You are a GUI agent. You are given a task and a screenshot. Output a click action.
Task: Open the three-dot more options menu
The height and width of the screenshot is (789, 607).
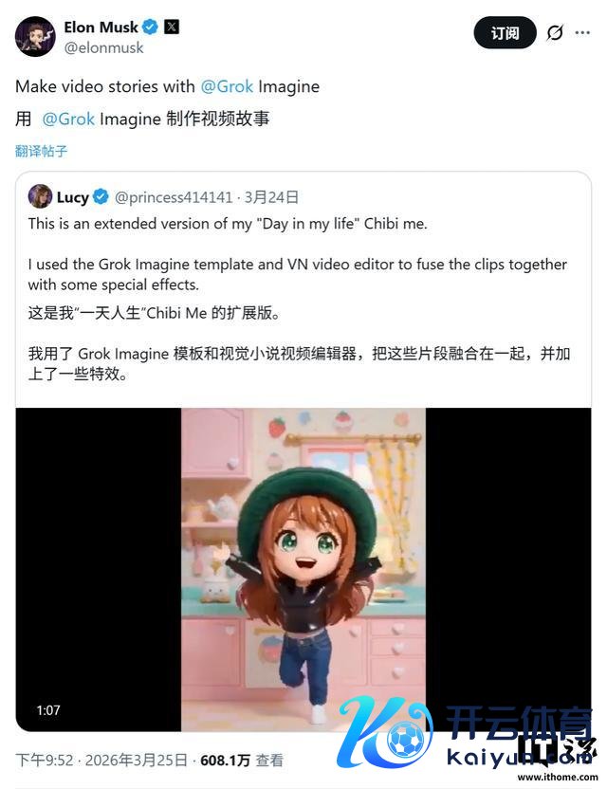[582, 32]
